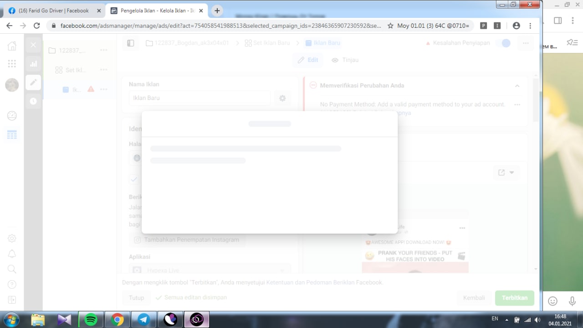The width and height of the screenshot is (583, 328).
Task: Collapse Memverifikasi Perubahan Anda section
Action: pyautogui.click(x=517, y=86)
